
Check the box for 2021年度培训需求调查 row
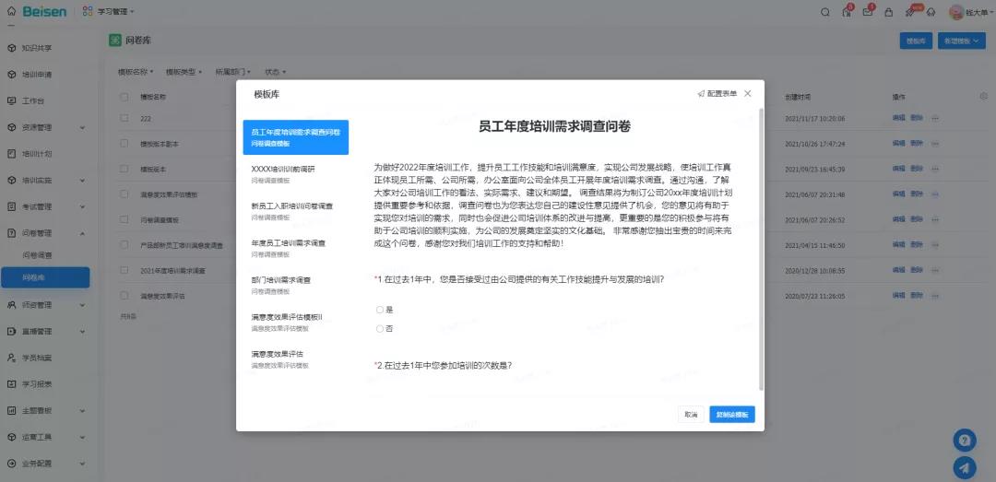(x=125, y=271)
